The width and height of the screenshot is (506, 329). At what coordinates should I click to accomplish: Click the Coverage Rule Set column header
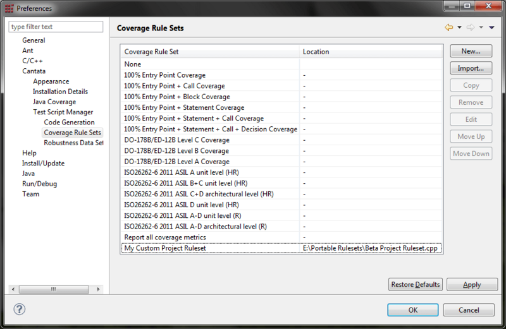(210, 52)
